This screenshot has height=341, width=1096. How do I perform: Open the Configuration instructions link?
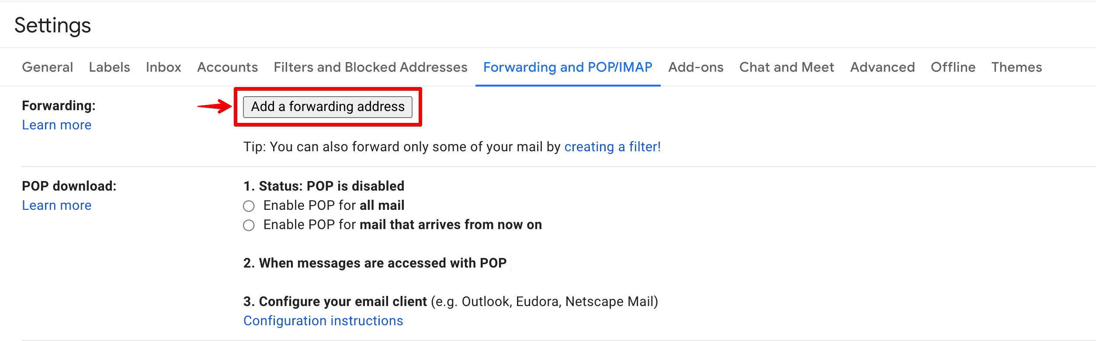tap(323, 321)
